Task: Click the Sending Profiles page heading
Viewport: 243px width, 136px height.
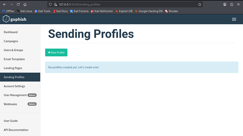Action: (91, 34)
